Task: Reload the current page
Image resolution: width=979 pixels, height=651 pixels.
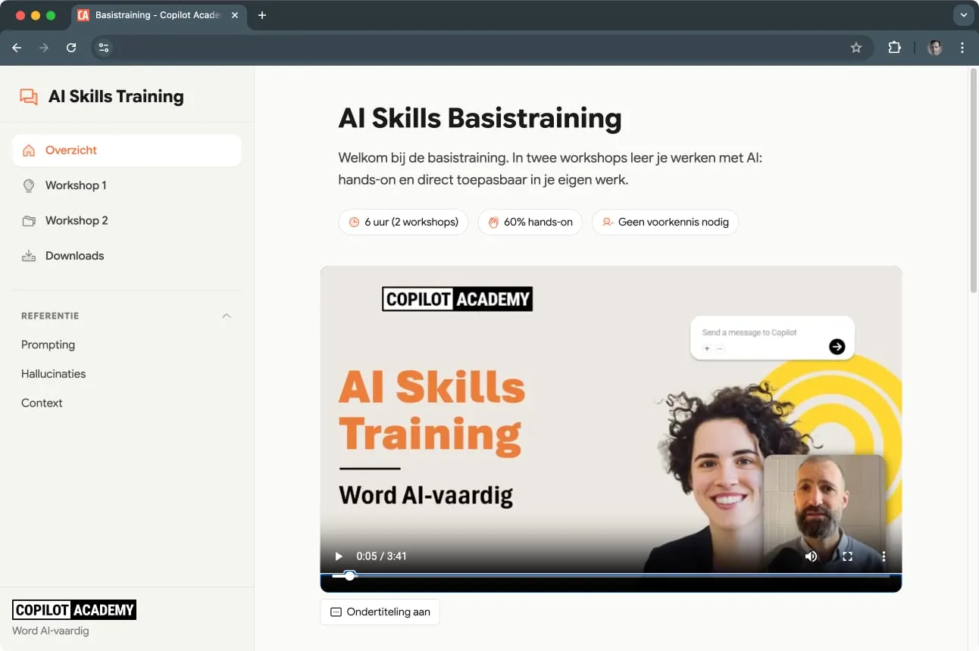Action: point(71,48)
